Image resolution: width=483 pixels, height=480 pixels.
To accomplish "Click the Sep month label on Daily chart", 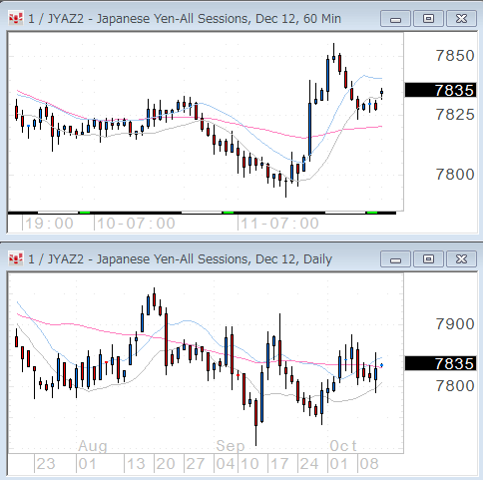I will [231, 446].
